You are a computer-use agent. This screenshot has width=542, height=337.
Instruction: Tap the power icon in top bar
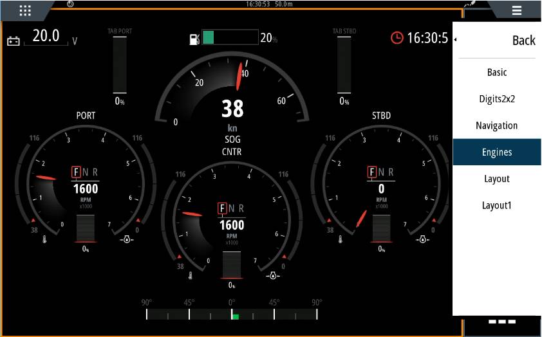tap(70, 4)
